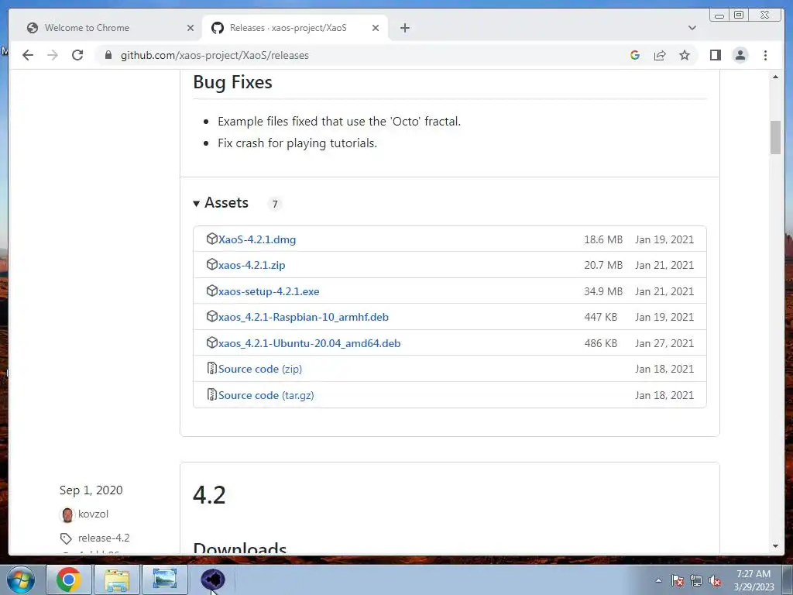Click package icon beside xaos-setup-4.2.1.exe

(x=212, y=291)
